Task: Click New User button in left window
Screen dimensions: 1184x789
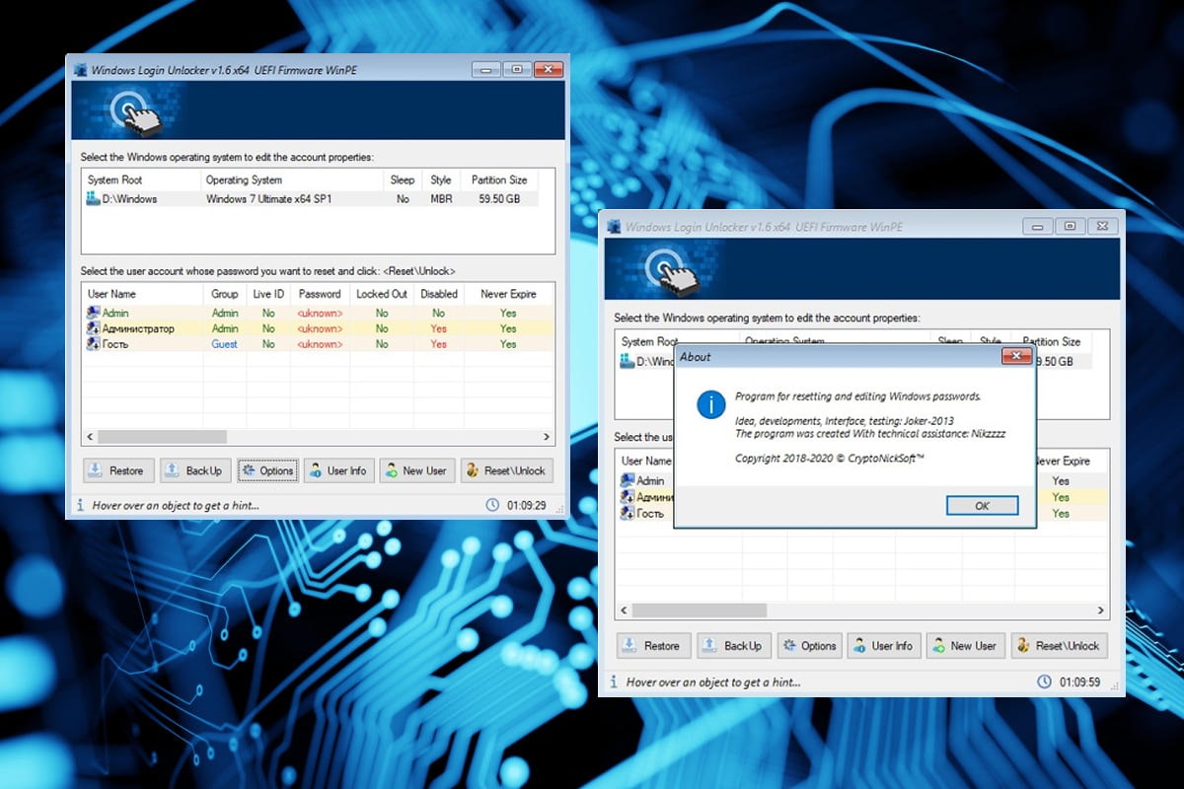Action: pyautogui.click(x=416, y=470)
